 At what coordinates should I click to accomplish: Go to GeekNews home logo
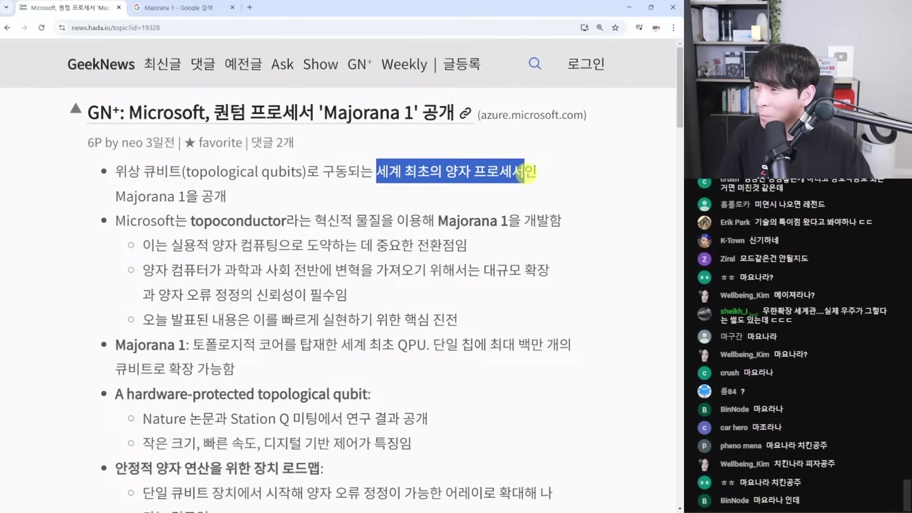click(101, 64)
